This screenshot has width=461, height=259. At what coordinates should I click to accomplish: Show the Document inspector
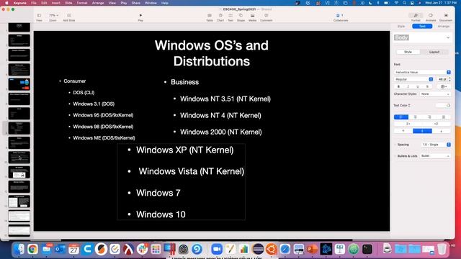(x=446, y=17)
